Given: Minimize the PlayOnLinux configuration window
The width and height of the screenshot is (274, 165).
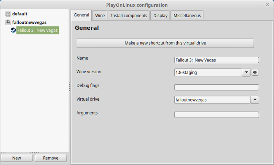Looking at the screenshot, I should (259, 5).
